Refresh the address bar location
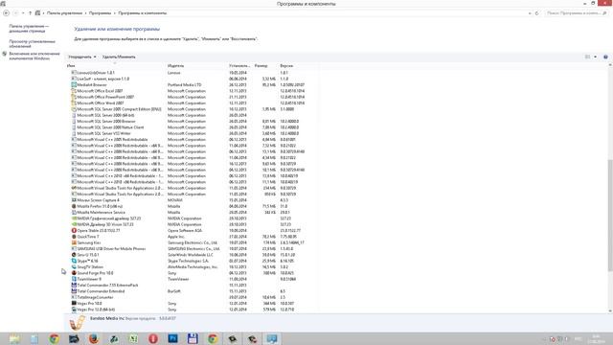This screenshot has height=345, width=613. 536,13
